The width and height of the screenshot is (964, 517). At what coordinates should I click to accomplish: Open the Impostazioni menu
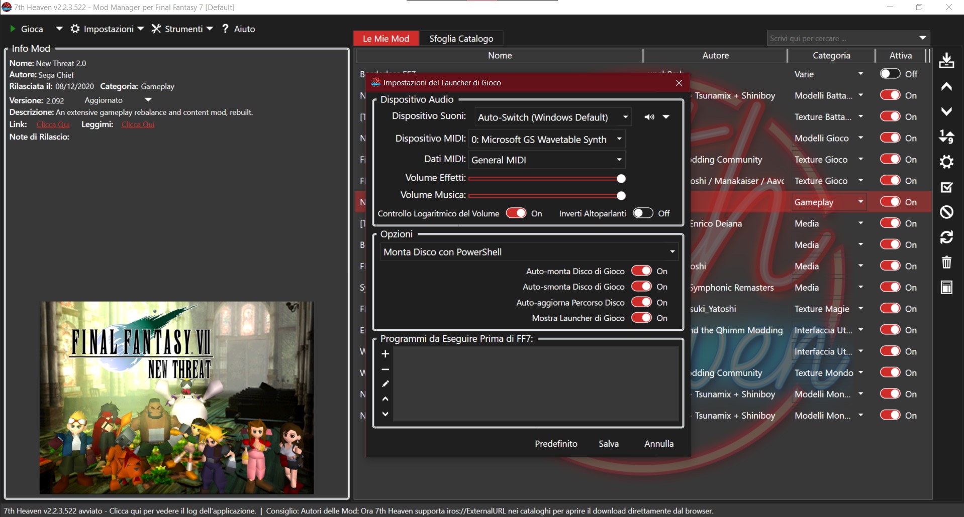[x=107, y=29]
